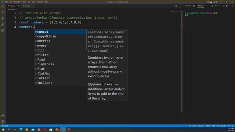Click the CRLF end-of-line status

[214, 126]
